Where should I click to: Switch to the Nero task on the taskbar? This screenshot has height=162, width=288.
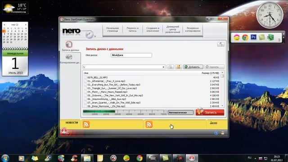point(192,158)
